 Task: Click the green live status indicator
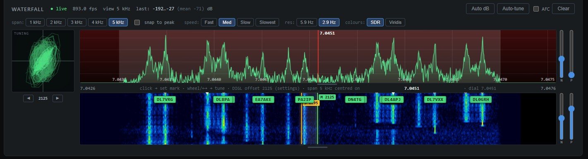point(59,9)
